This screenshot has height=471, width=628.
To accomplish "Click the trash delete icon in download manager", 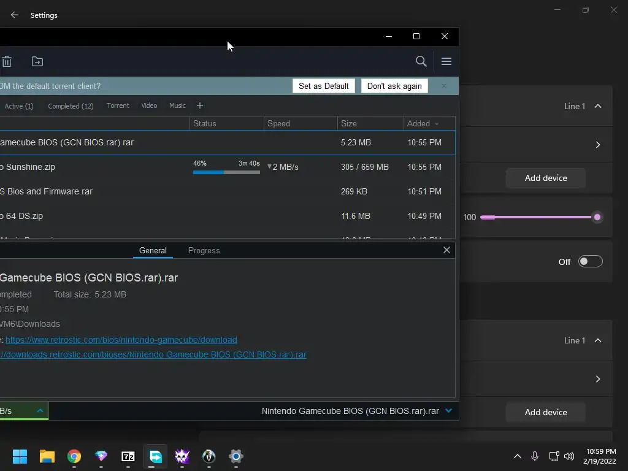I will click(7, 61).
